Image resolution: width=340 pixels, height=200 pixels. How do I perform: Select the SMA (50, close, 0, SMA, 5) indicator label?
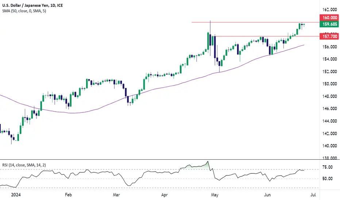click(24, 11)
